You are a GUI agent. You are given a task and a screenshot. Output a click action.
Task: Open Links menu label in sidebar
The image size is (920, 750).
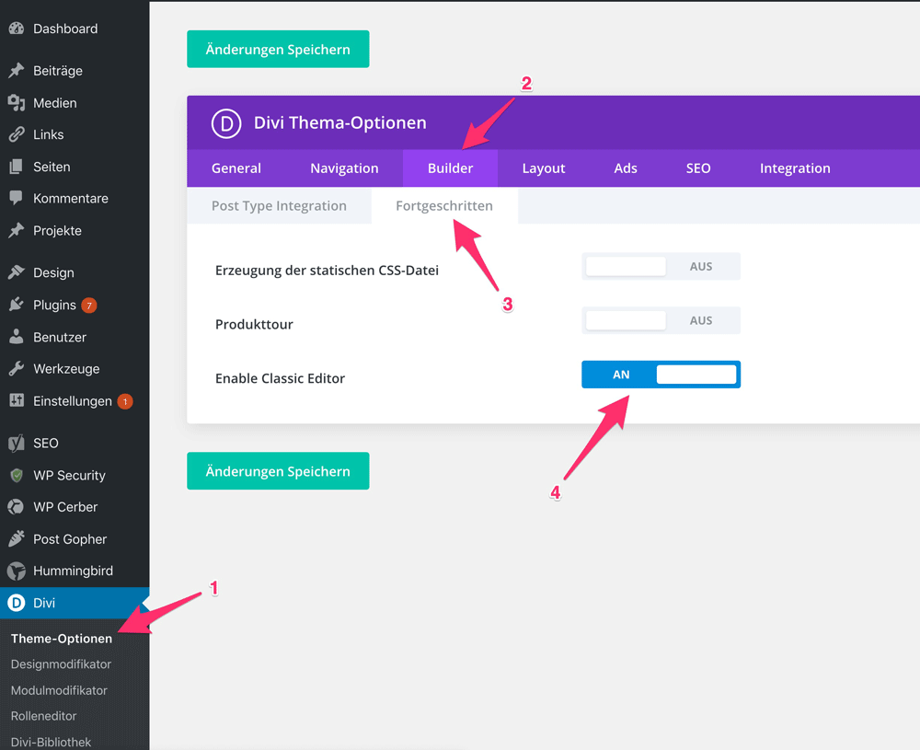point(49,134)
